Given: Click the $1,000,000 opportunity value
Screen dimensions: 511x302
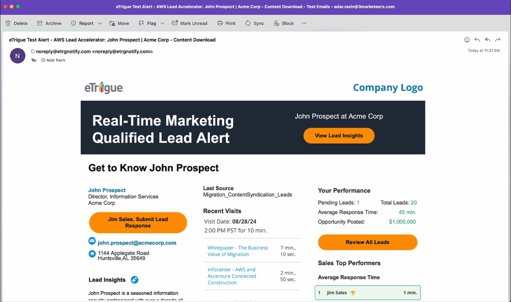Looking at the screenshot, I should [x=402, y=222].
